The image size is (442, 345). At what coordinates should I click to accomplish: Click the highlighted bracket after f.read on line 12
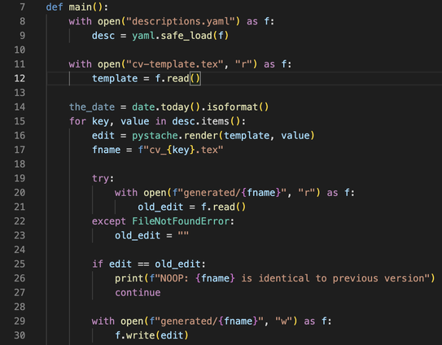195,78
